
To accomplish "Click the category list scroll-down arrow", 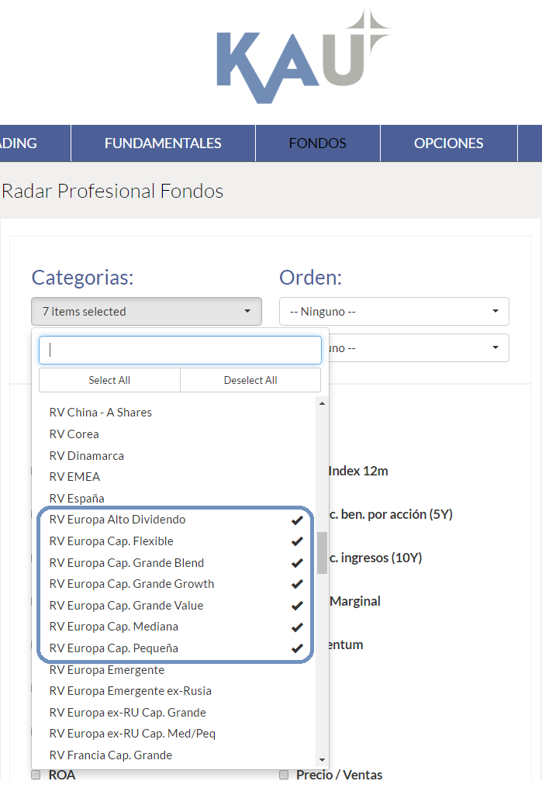I will click(x=322, y=760).
